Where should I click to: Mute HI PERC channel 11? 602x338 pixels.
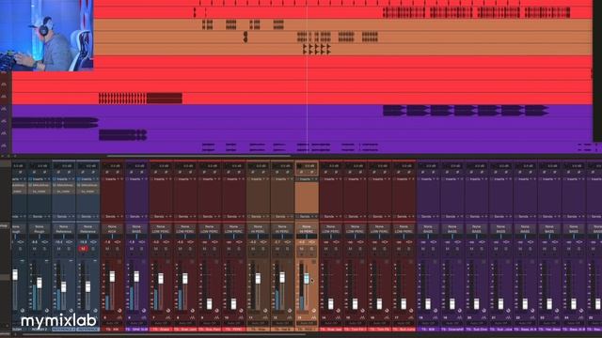click(253, 249)
